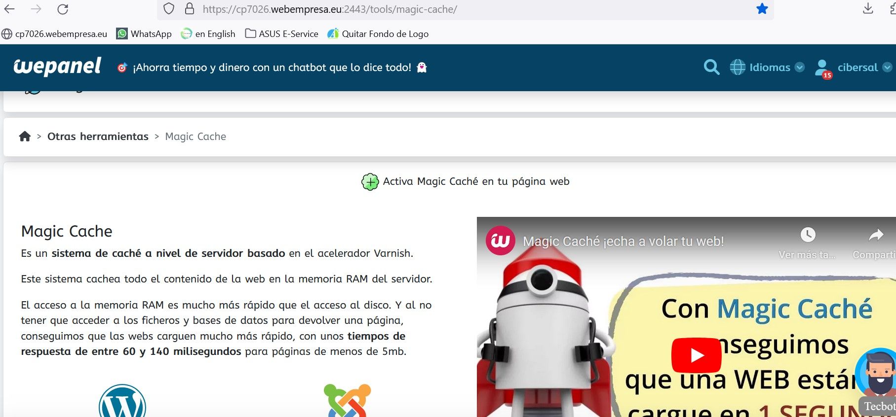Click the Magic Cache breadcrumb item
This screenshot has width=896, height=417.
pyautogui.click(x=195, y=137)
